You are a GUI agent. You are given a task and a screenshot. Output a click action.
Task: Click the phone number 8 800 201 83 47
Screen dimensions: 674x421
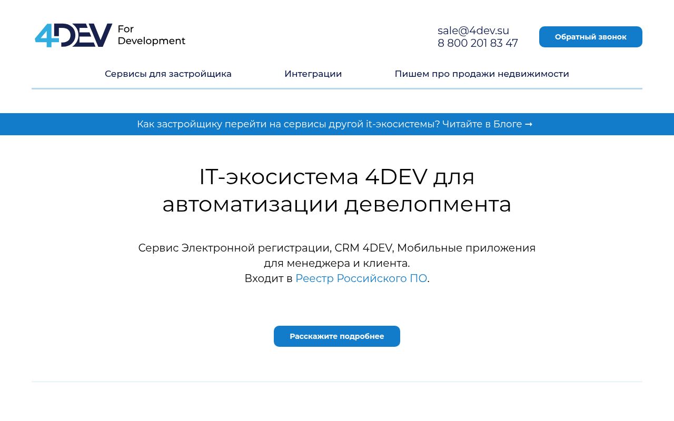478,43
